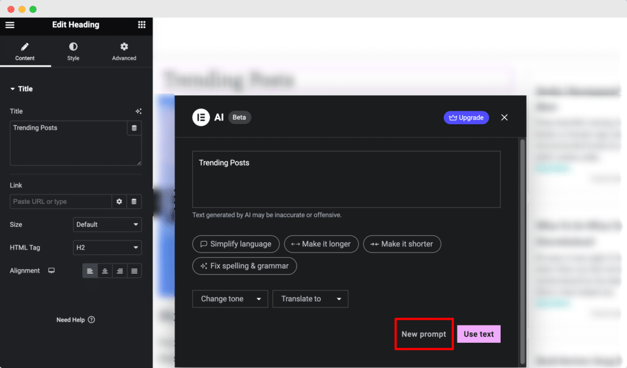Click the Elementor AI logo icon
This screenshot has width=627, height=368.
(201, 117)
